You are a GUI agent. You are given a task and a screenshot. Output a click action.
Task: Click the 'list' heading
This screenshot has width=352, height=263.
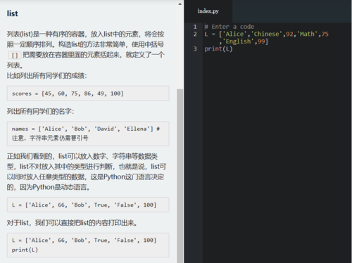click(x=12, y=13)
